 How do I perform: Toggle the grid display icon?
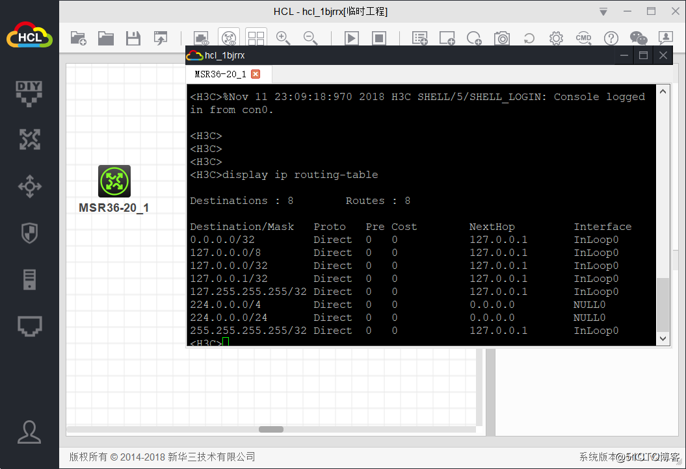[x=256, y=38]
